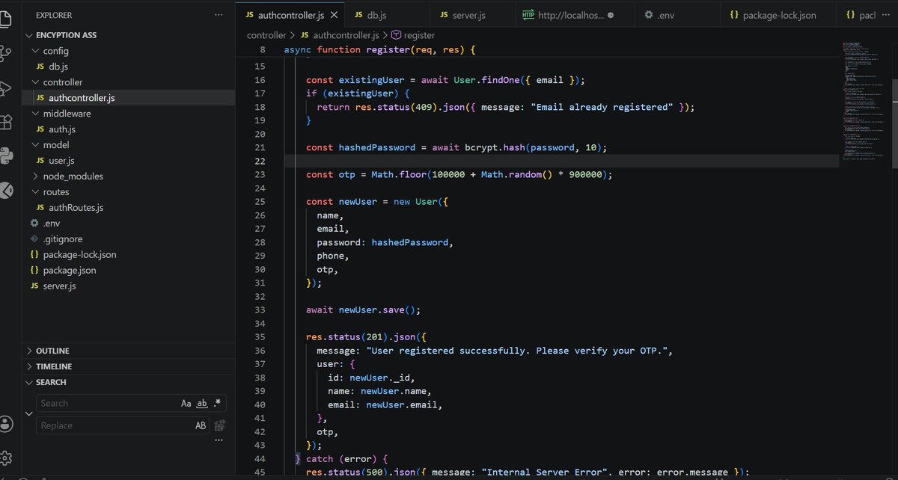Click JS icon of authRoutes.js in tree
The height and width of the screenshot is (480, 898).
tap(41, 208)
